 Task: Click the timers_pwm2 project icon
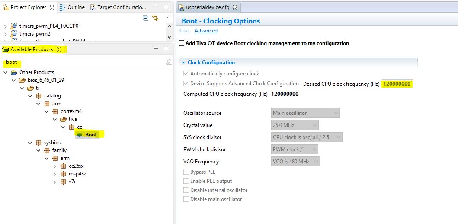coord(15,33)
